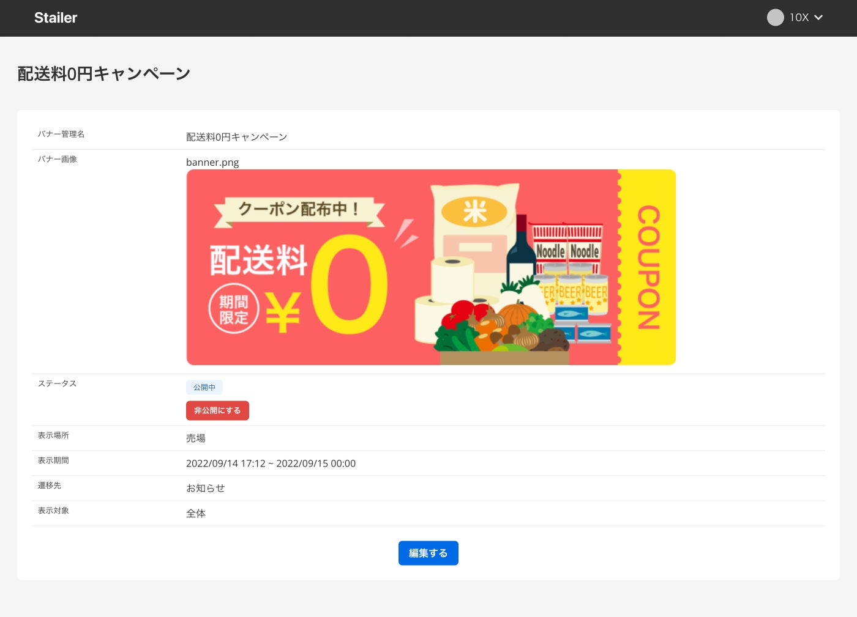Click the お知らせ destination value

click(x=206, y=488)
